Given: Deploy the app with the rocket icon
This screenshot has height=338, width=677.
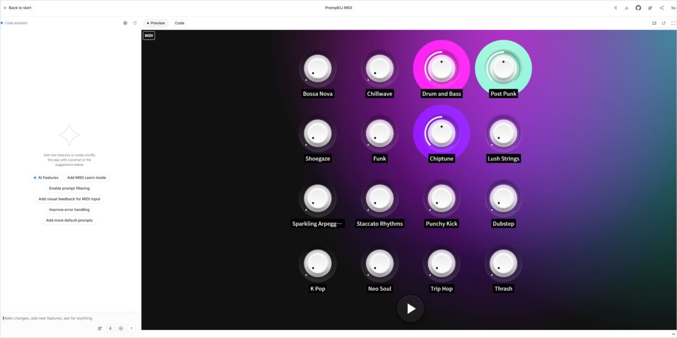Looking at the screenshot, I should point(650,8).
